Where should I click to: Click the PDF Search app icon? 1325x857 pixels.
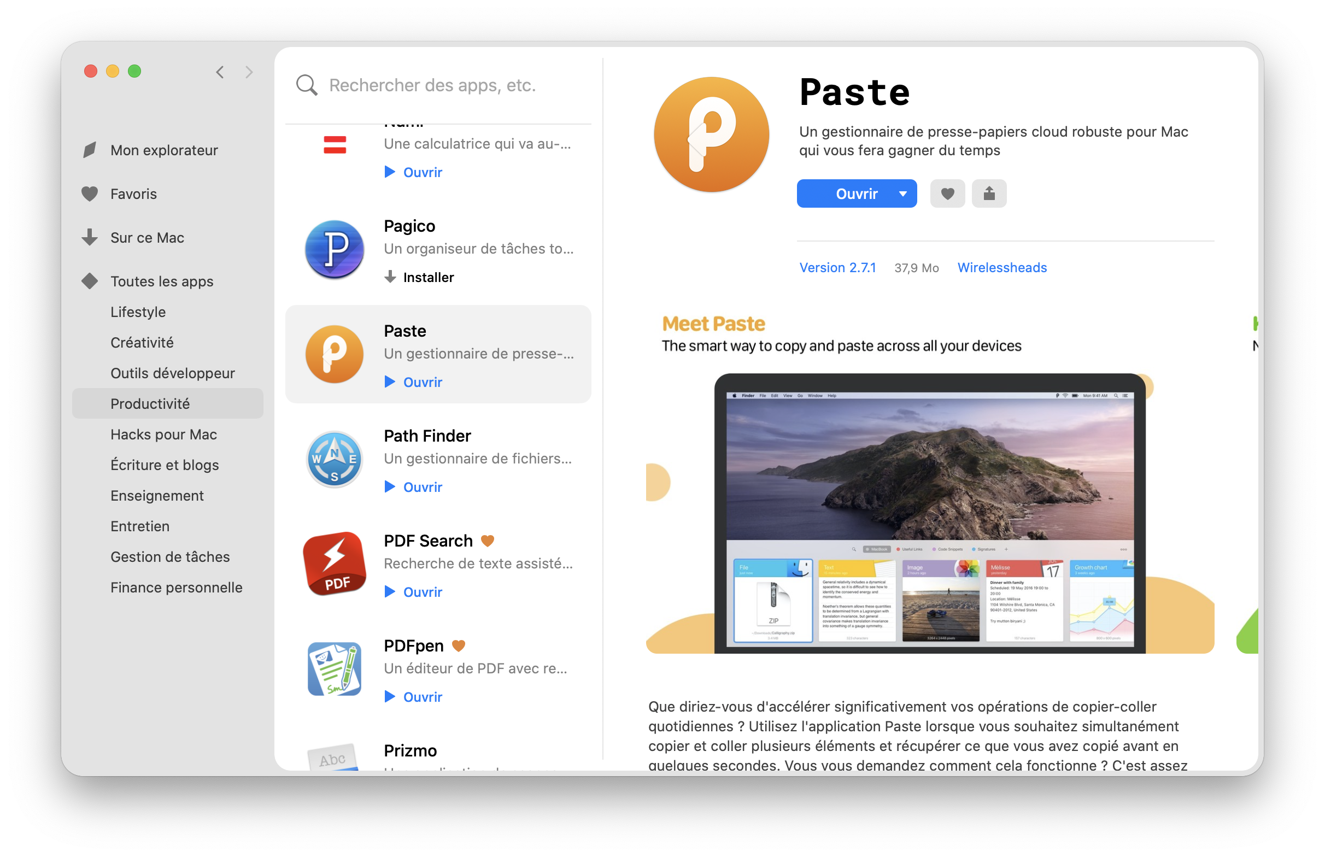pos(335,563)
